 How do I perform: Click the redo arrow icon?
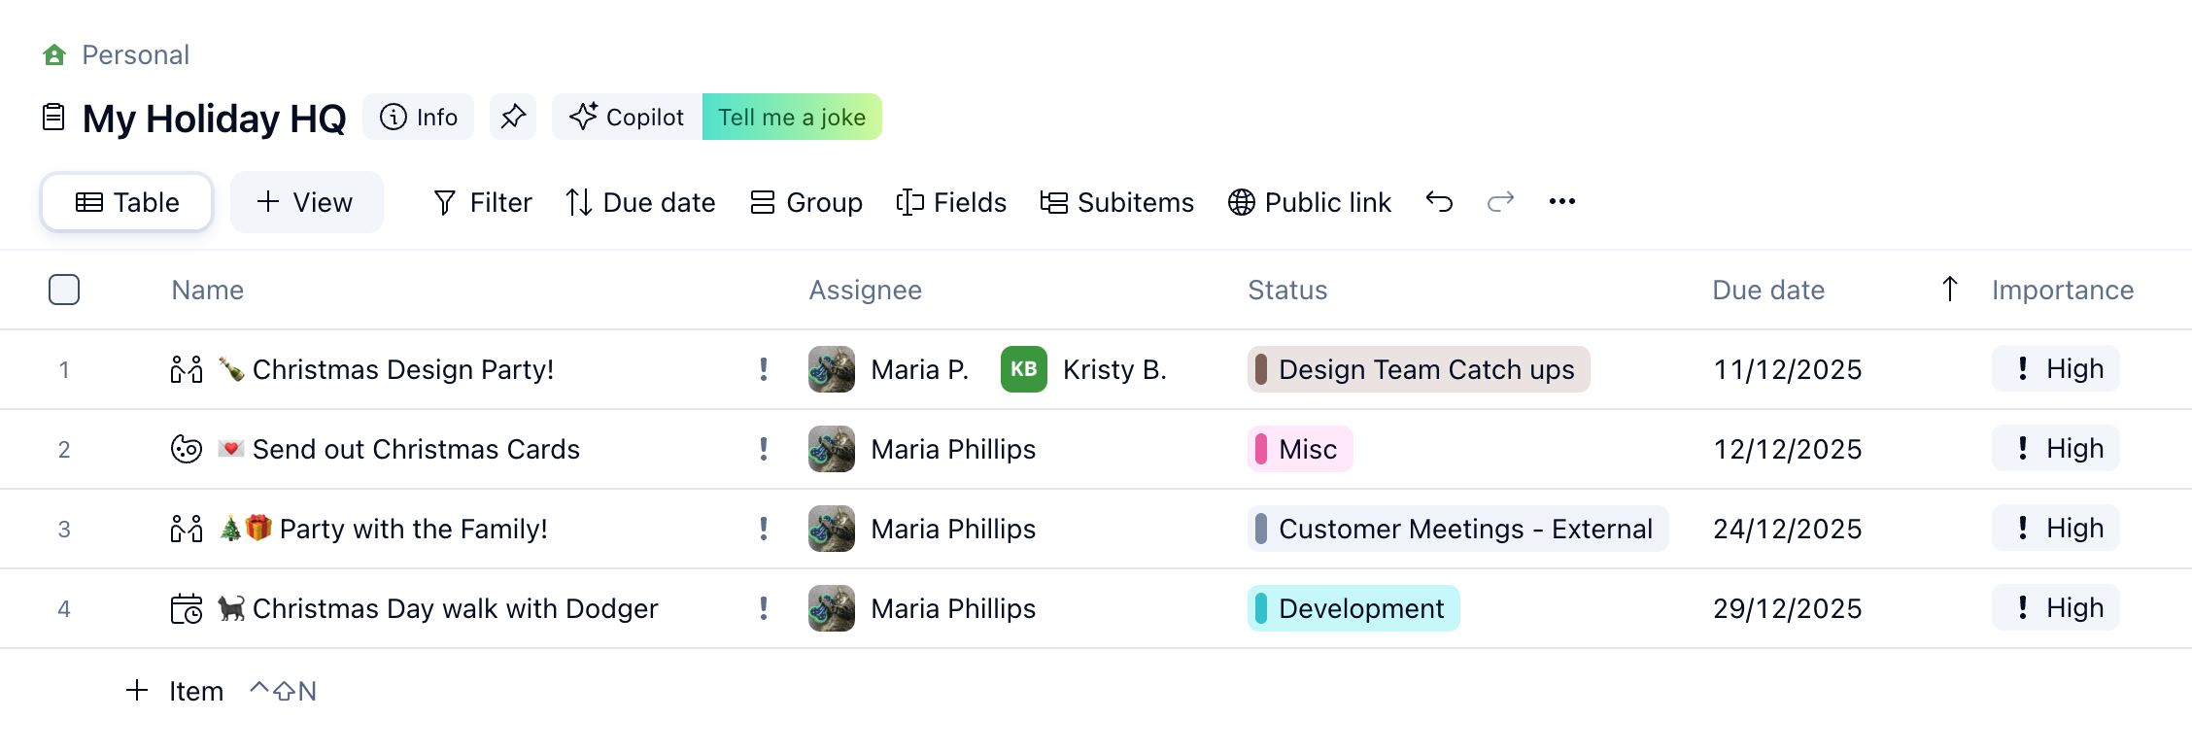click(1500, 202)
